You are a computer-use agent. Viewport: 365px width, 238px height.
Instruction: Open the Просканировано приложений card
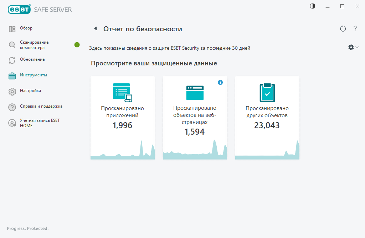pyautogui.click(x=122, y=117)
